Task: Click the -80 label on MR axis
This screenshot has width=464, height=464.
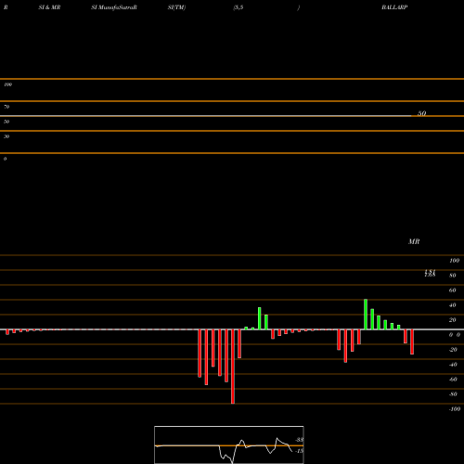Action: click(x=453, y=394)
